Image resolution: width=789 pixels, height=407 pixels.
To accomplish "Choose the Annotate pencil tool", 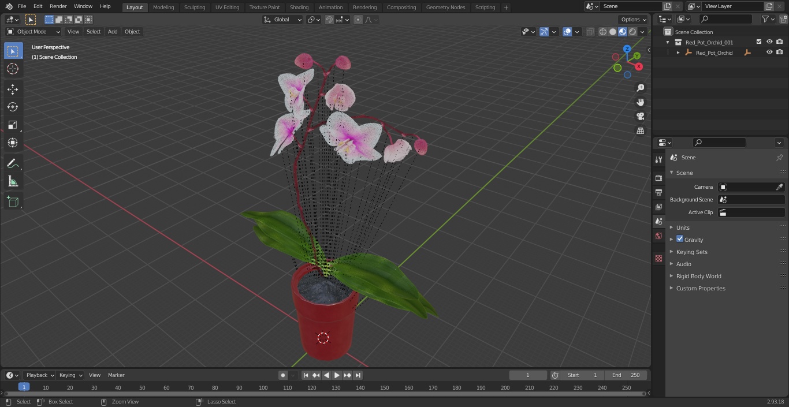I will [x=13, y=164].
